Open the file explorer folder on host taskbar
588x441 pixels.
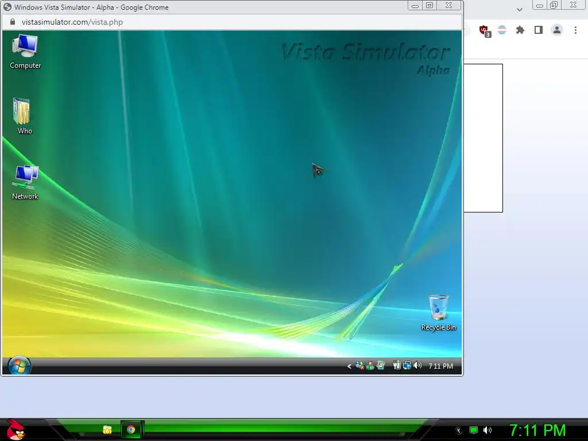coord(107,430)
